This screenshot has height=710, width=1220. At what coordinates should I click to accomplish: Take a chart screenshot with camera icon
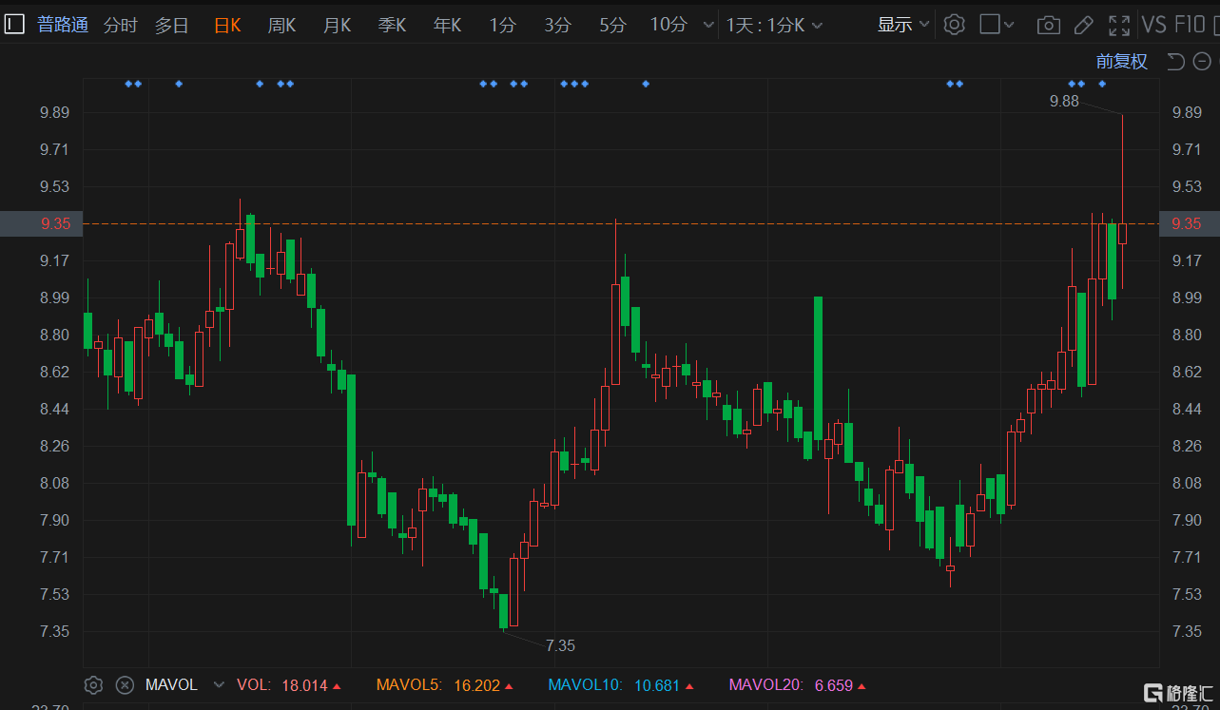coord(1048,26)
